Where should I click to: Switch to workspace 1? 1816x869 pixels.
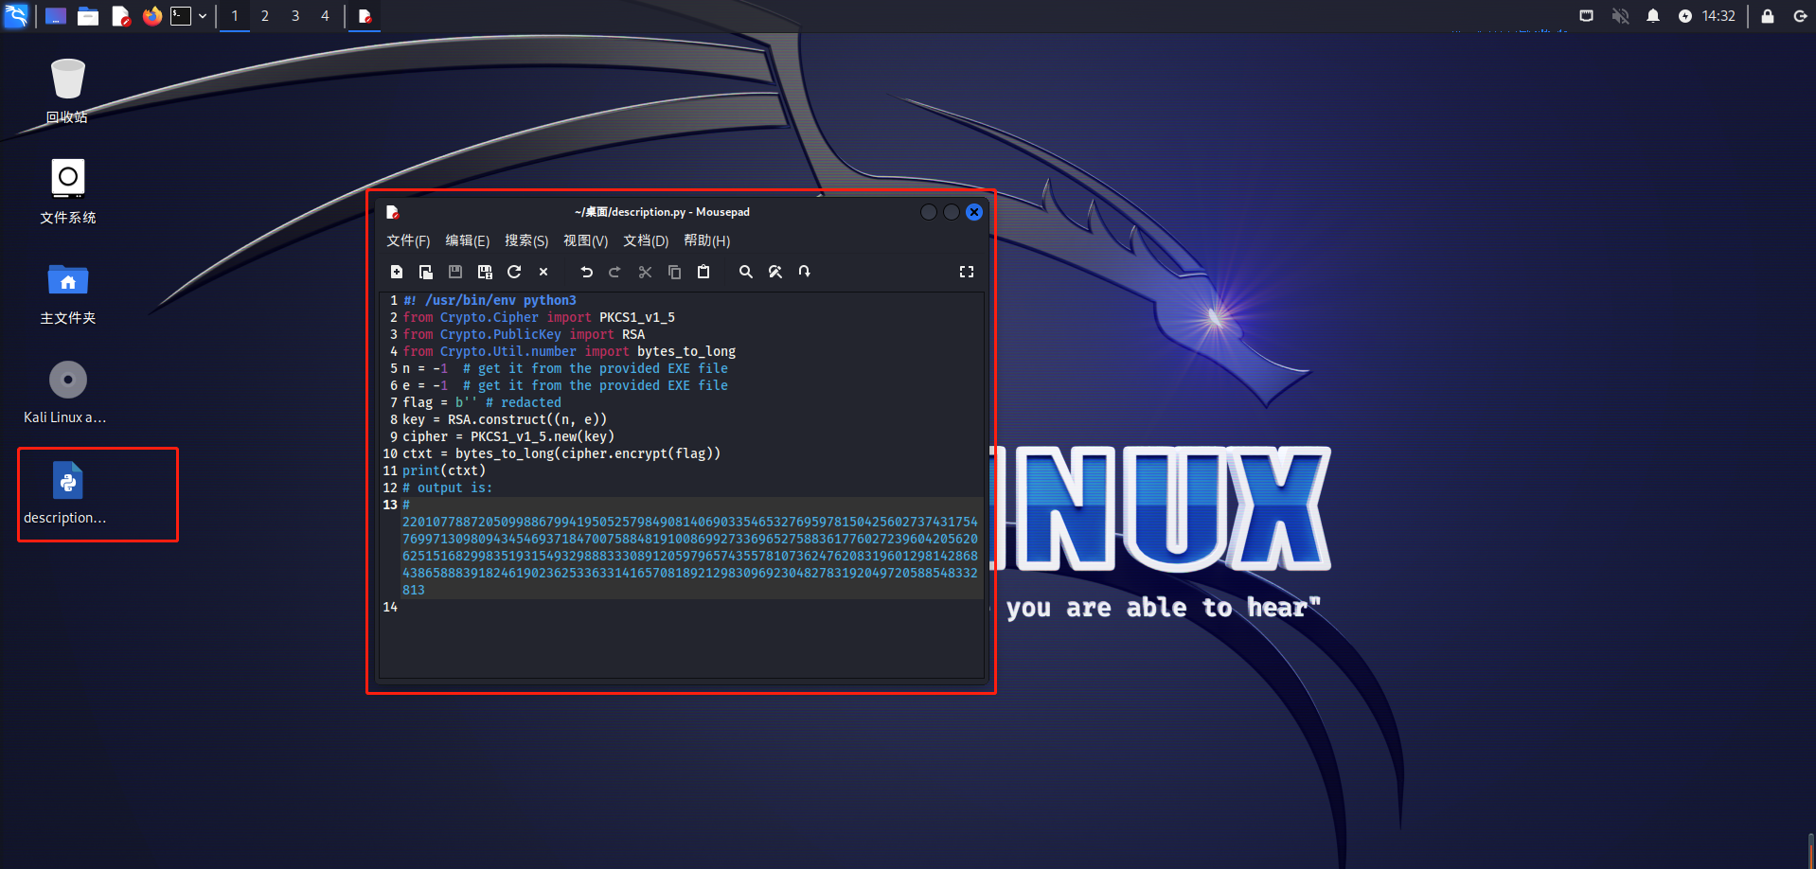click(x=235, y=16)
